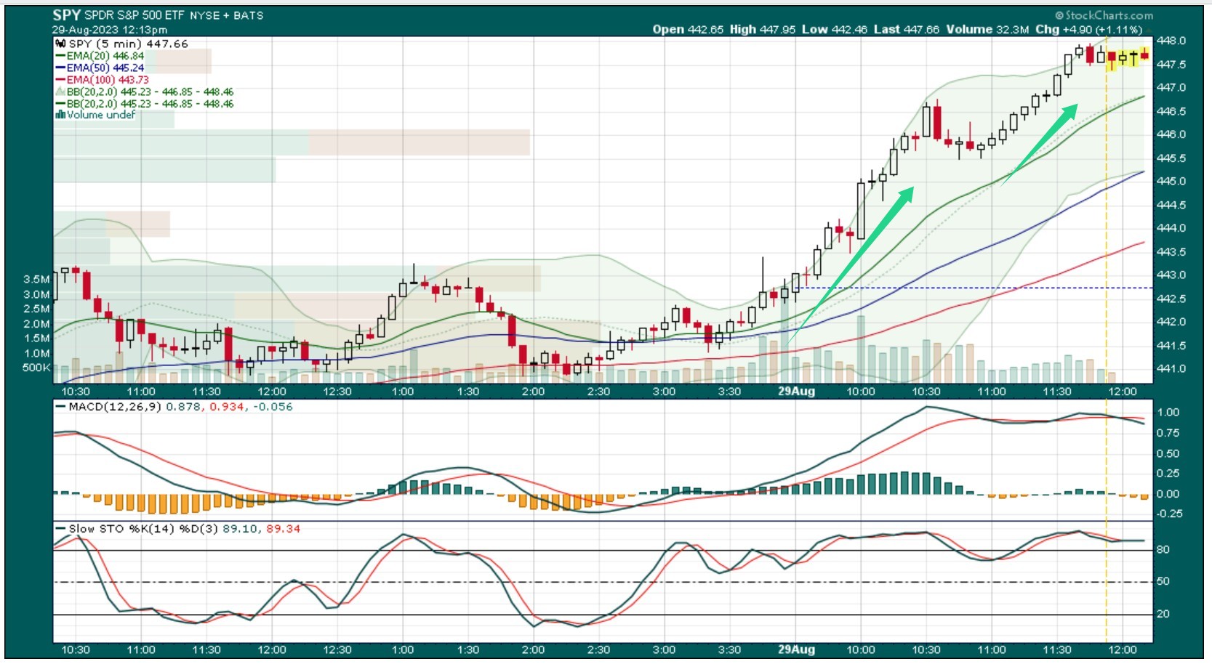This screenshot has height=664, width=1212.
Task: Click the 3.5M volume scale label
Action: (37, 279)
